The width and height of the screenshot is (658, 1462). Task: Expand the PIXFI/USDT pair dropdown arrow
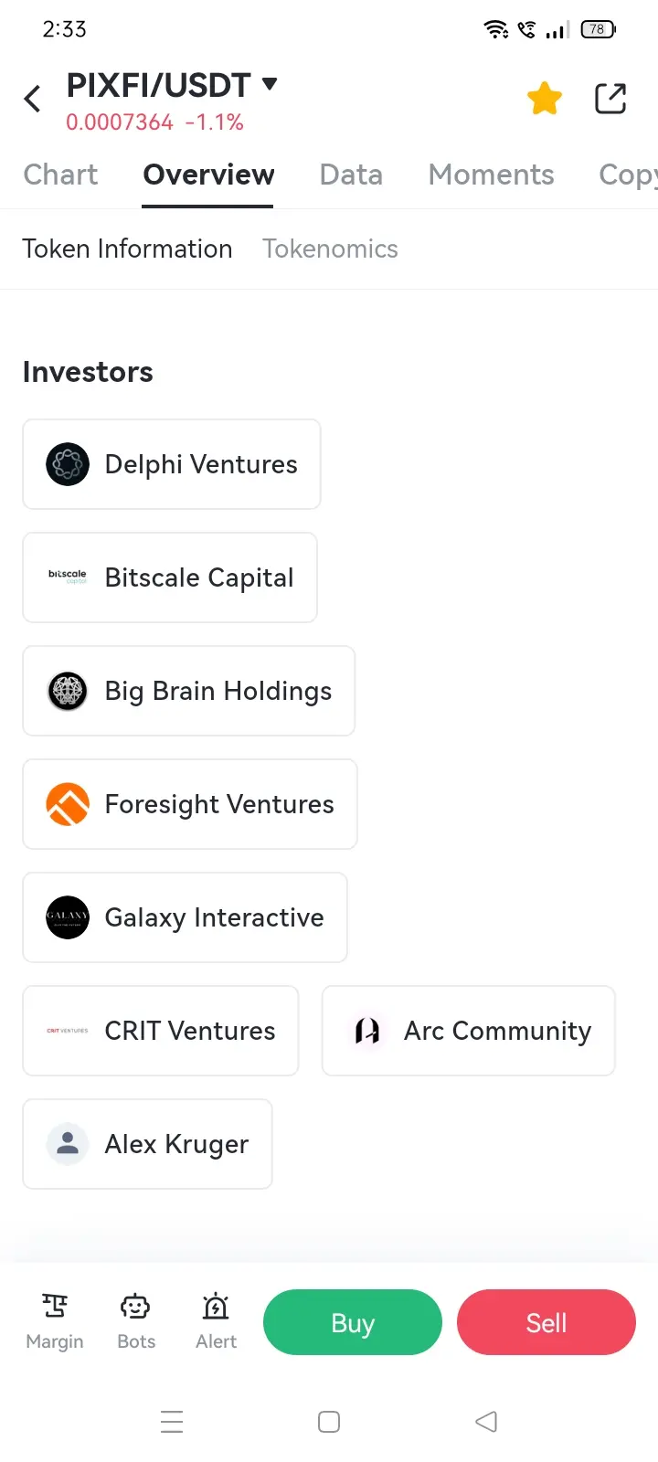pos(270,84)
